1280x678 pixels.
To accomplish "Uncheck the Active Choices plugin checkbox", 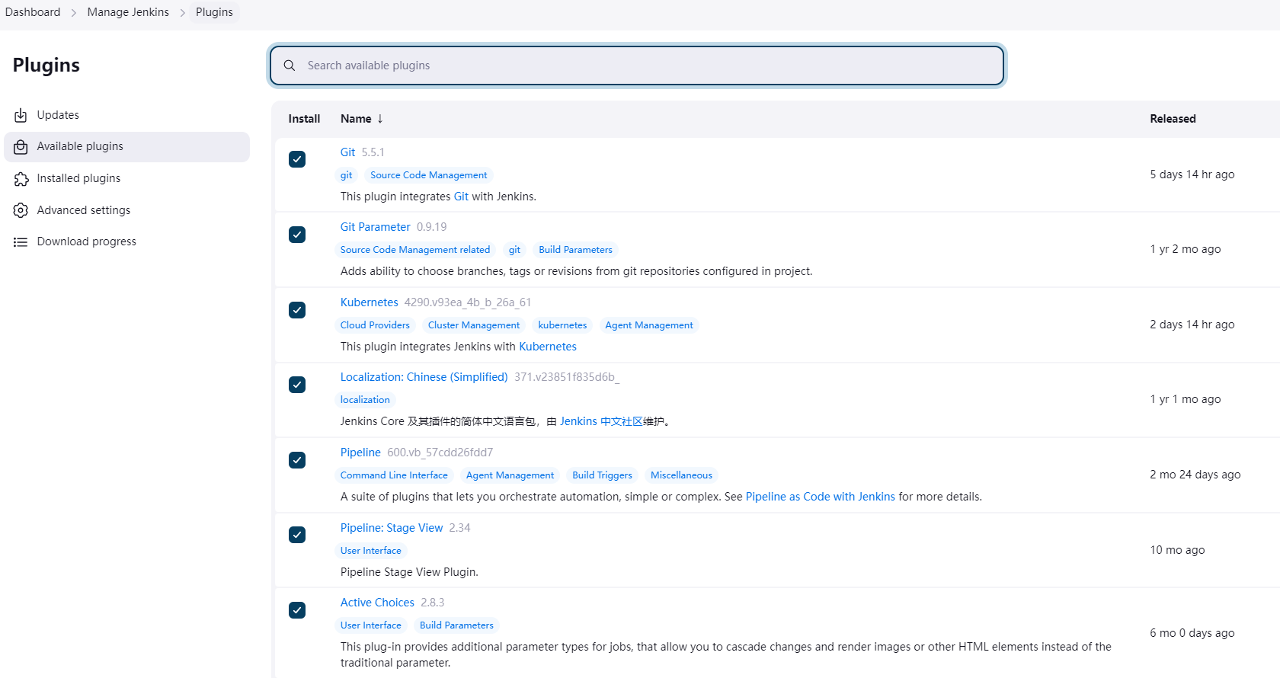I will coord(297,610).
